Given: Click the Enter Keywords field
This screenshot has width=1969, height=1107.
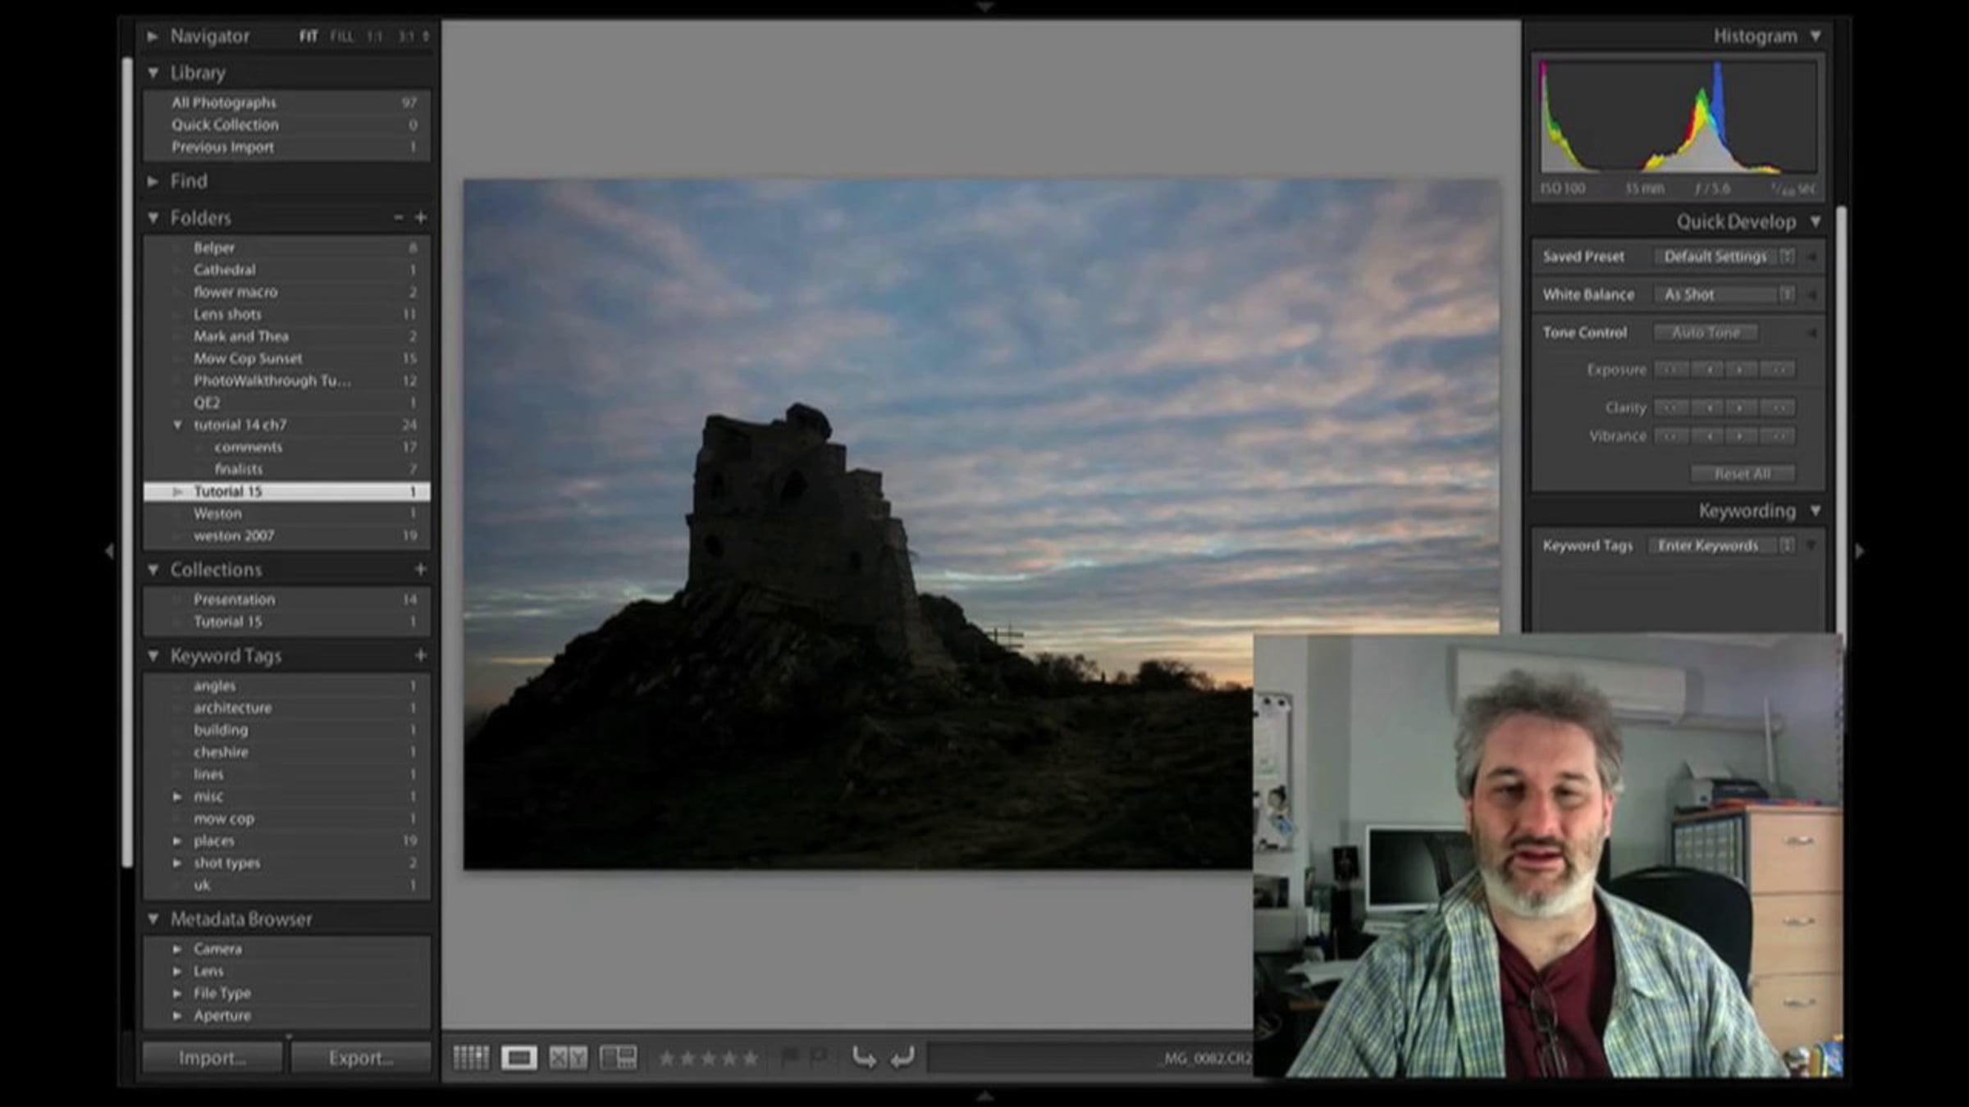Looking at the screenshot, I should click(x=1708, y=546).
